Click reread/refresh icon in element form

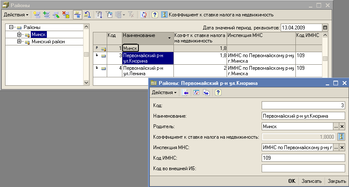[196, 92]
